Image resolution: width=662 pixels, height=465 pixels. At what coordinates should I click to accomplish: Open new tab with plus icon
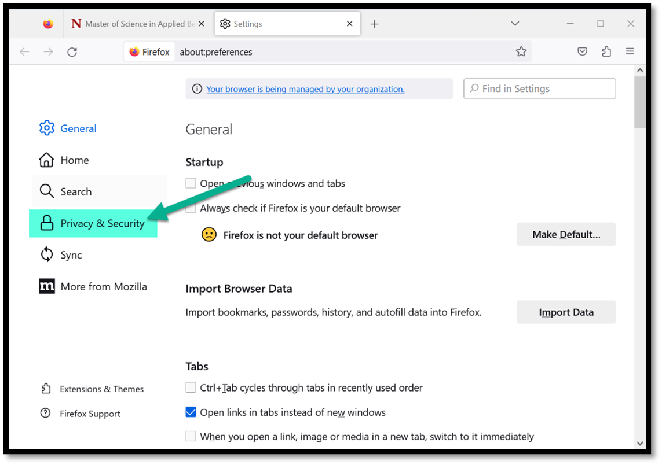[374, 24]
